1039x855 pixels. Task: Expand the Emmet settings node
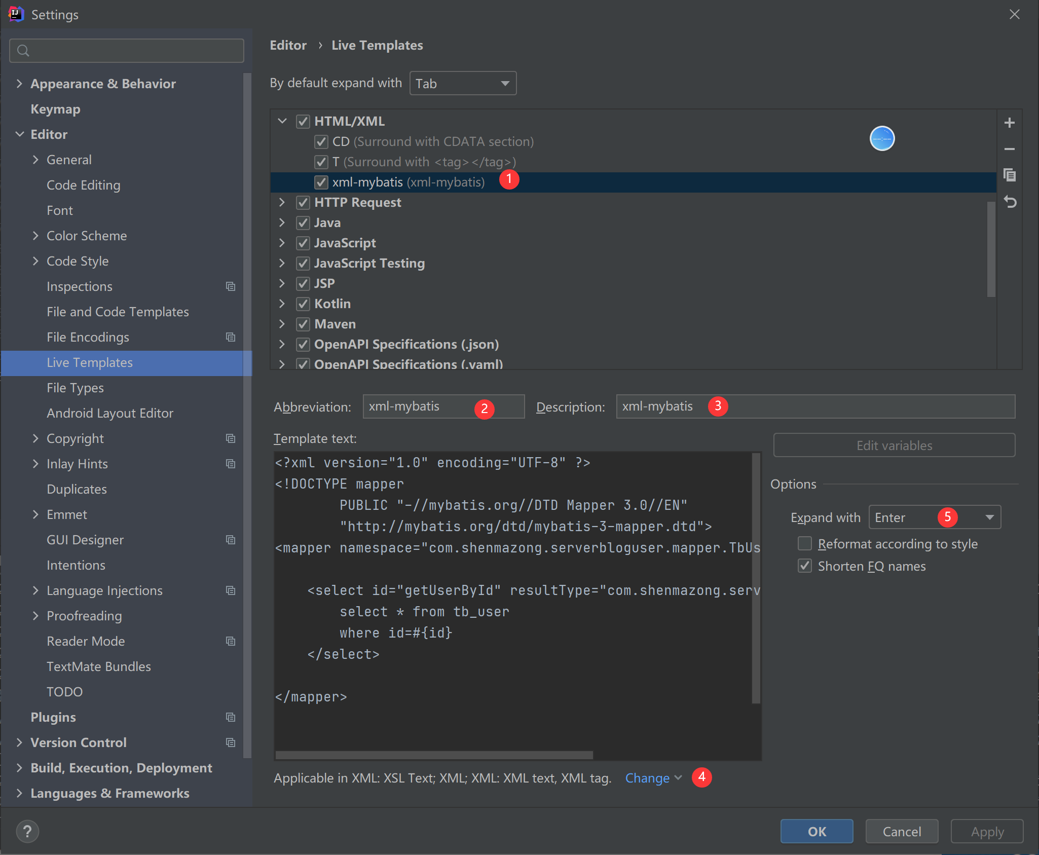coord(35,514)
